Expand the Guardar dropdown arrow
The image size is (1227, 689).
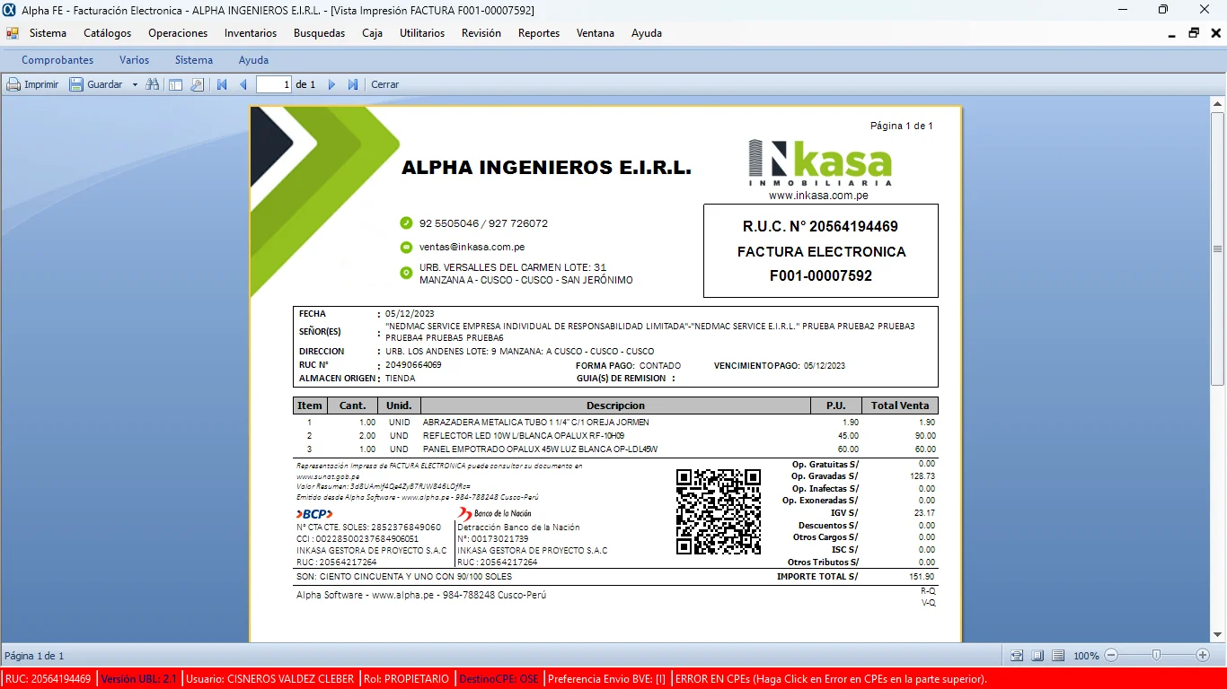click(x=135, y=84)
